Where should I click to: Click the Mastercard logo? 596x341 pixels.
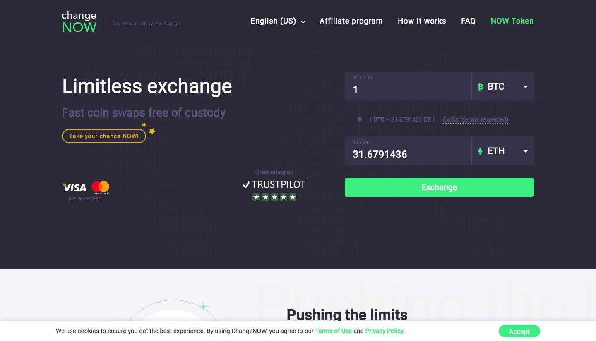(100, 188)
